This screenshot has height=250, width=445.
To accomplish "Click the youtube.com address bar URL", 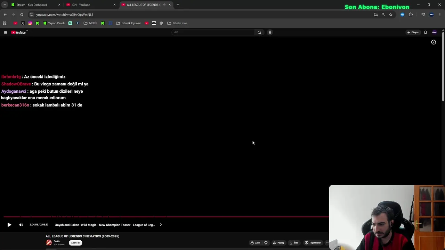I will coord(65,15).
